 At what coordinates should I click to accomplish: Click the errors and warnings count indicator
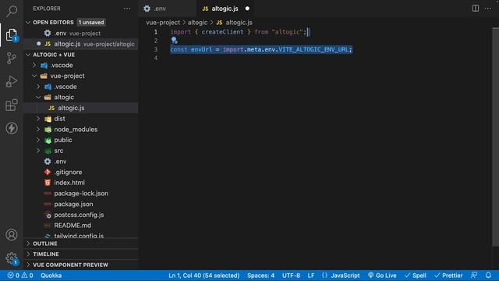[20, 276]
